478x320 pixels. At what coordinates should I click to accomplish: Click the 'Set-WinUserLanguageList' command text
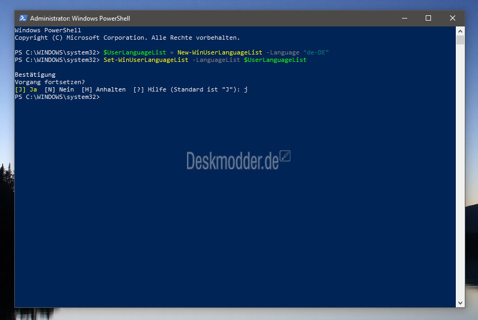tap(146, 60)
